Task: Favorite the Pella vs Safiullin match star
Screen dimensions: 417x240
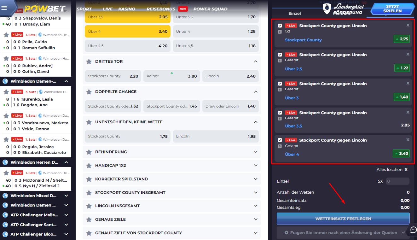Action: [6, 34]
